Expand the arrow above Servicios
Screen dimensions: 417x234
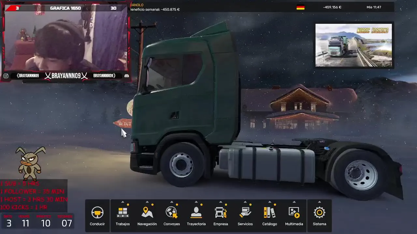(x=245, y=202)
